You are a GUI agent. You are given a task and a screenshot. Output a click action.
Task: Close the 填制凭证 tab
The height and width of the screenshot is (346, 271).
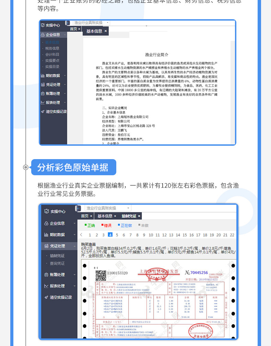pyautogui.click(x=139, y=216)
